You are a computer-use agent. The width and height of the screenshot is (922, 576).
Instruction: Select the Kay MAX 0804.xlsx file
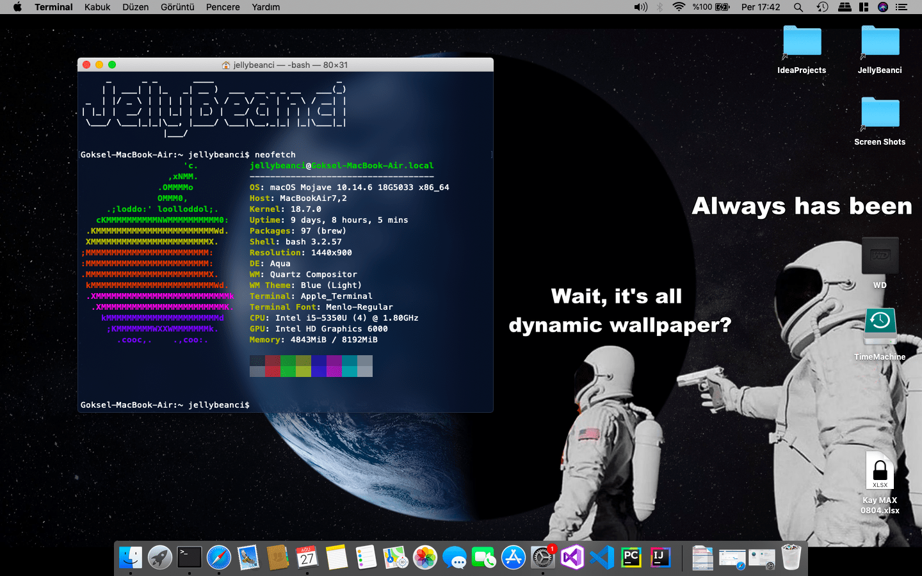coord(880,483)
